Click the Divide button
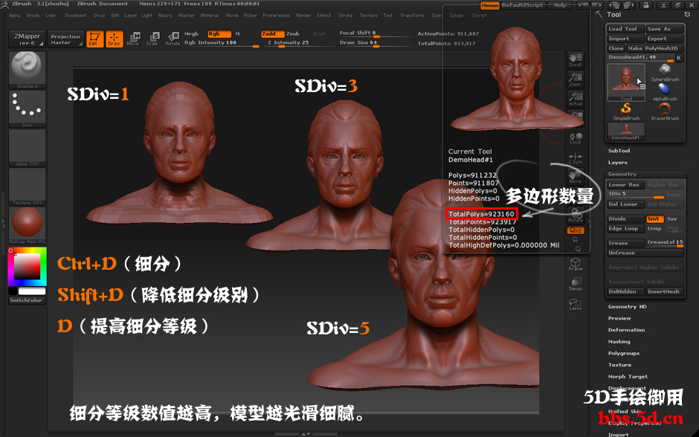This screenshot has width=699, height=437. click(626, 218)
